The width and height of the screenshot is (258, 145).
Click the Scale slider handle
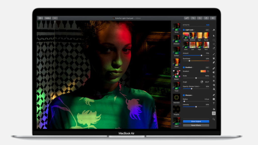196,78
